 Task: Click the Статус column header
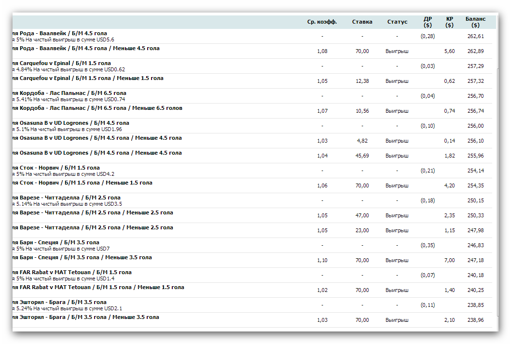(x=397, y=22)
